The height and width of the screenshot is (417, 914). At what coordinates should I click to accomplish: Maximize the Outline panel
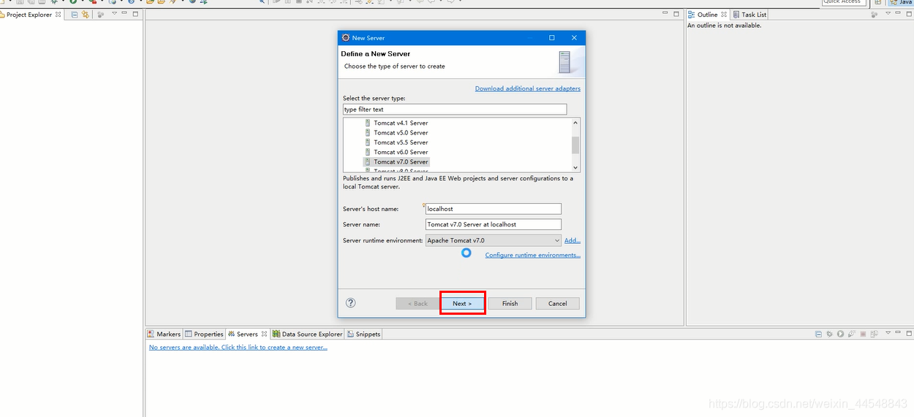point(909,14)
